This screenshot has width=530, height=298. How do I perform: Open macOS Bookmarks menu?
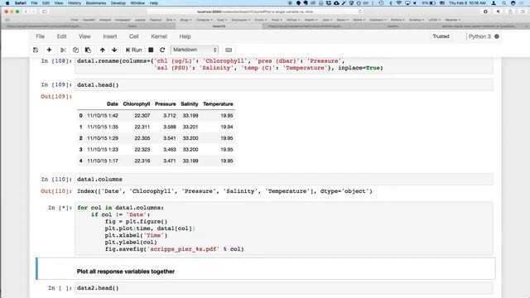point(96,3)
